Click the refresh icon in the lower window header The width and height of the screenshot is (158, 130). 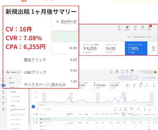tap(122, 71)
